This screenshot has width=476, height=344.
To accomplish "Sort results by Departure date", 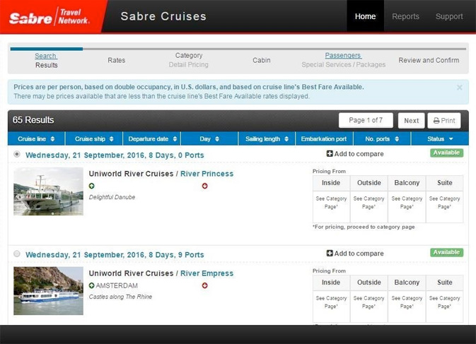I will (152, 139).
